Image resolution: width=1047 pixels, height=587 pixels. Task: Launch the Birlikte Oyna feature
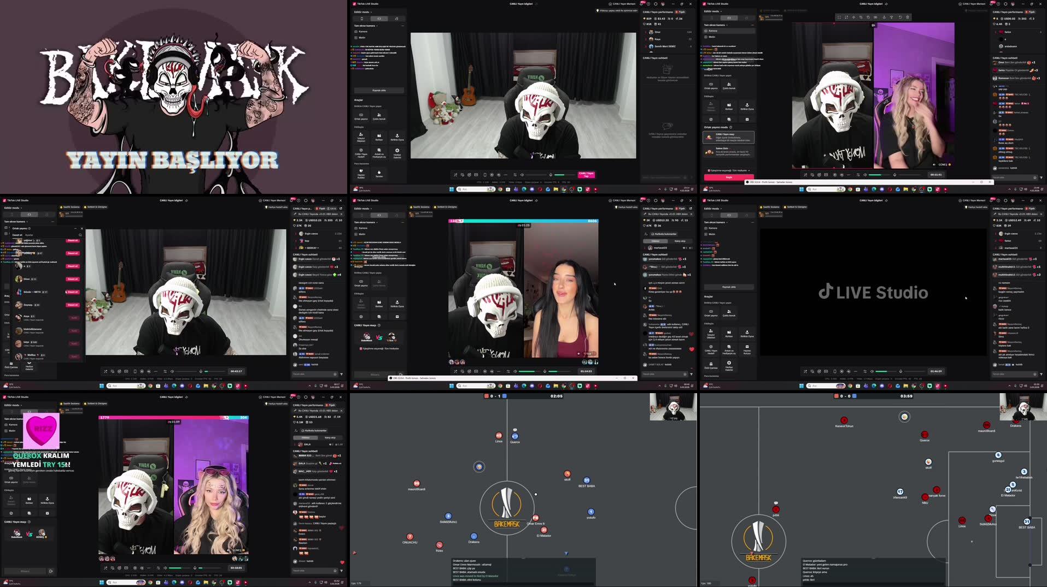397,138
